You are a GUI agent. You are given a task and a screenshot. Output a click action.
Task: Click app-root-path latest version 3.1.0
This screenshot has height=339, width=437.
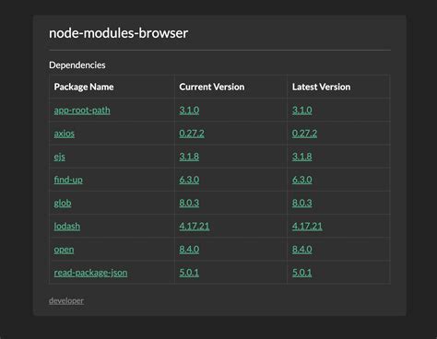coord(302,111)
